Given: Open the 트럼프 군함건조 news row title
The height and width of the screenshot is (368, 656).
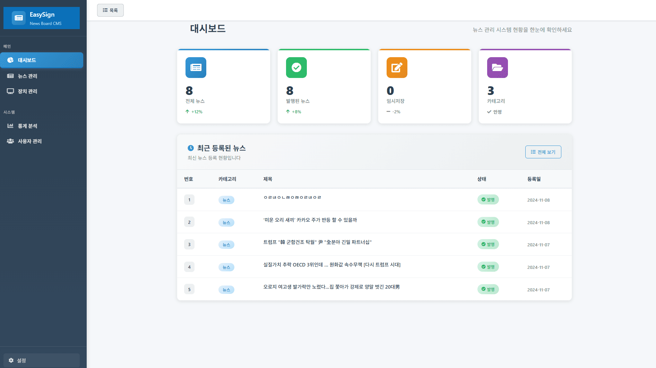Looking at the screenshot, I should tap(317, 242).
